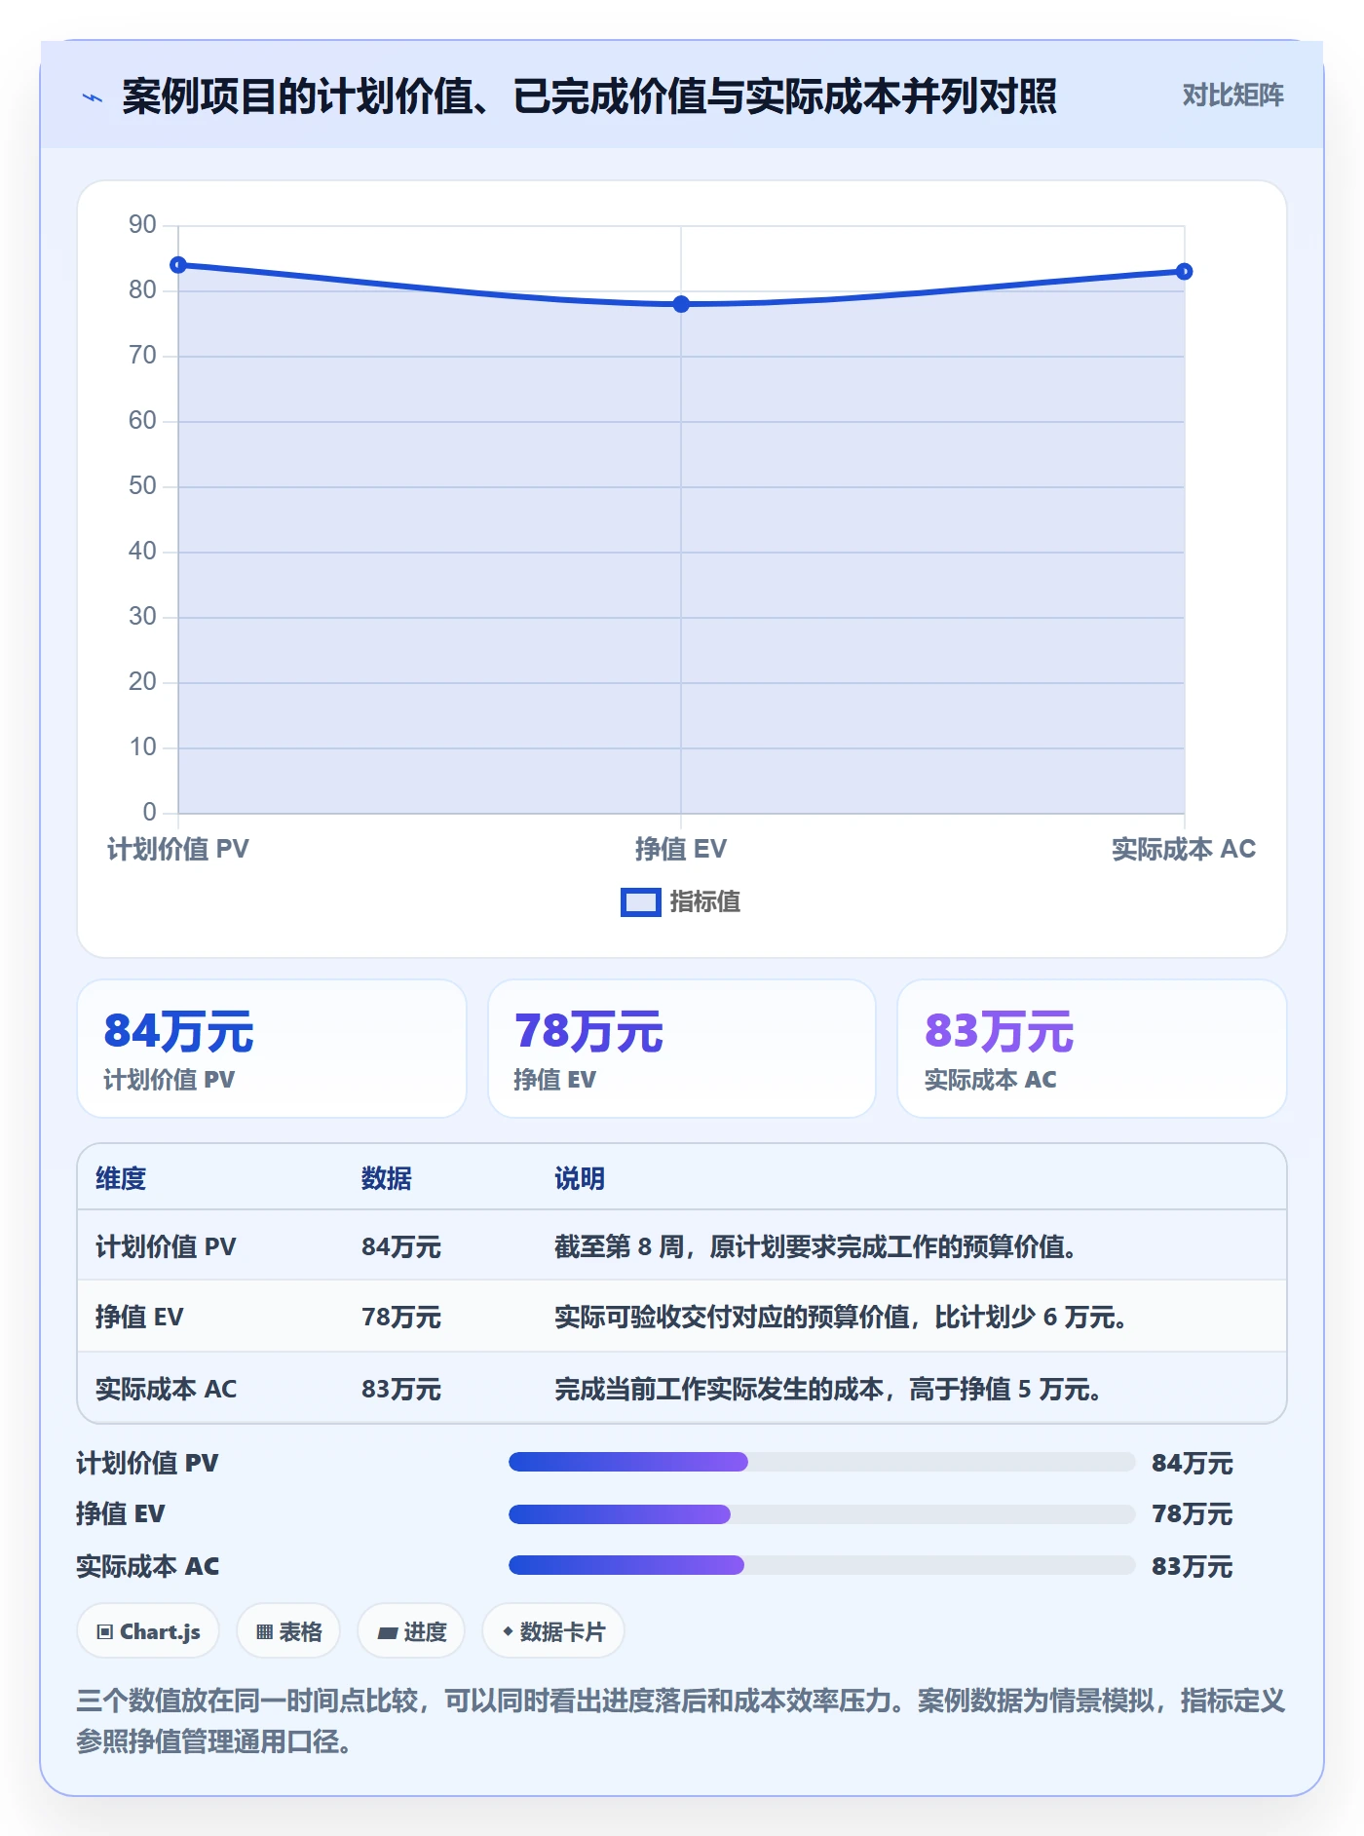The width and height of the screenshot is (1364, 1836).
Task: Select the 挣值 EV table row label
Action: point(139,1317)
